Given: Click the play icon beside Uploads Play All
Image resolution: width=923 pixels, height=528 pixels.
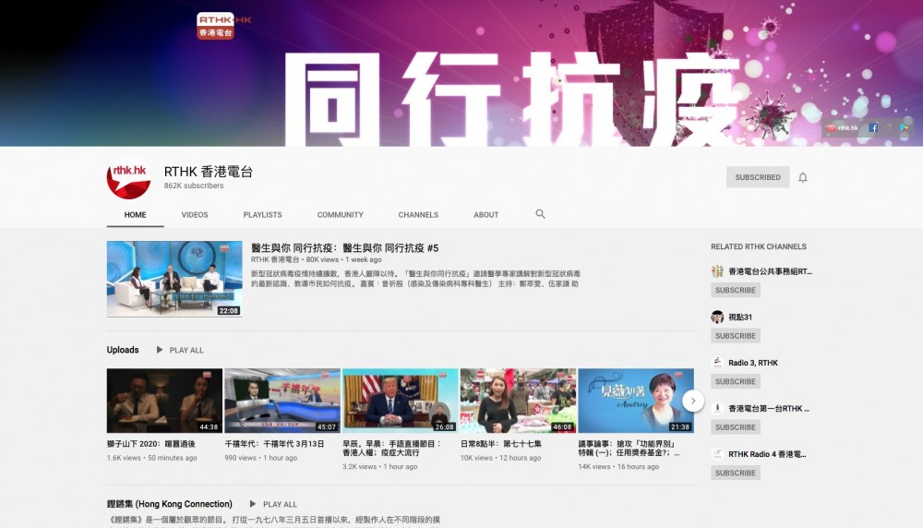Looking at the screenshot, I should point(159,350).
